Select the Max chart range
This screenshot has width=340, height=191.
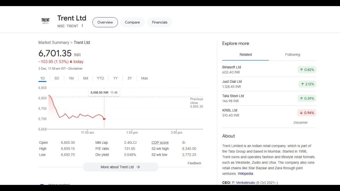click(144, 78)
